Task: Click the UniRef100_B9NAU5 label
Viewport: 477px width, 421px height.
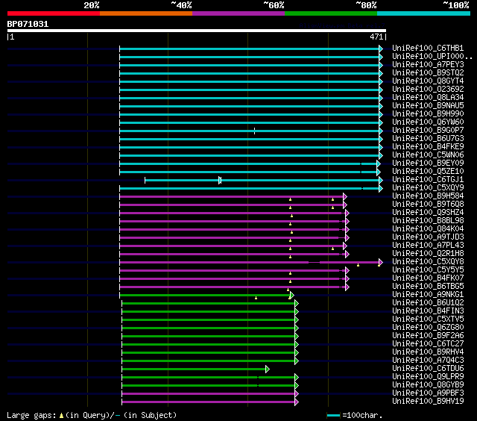Action: point(428,105)
